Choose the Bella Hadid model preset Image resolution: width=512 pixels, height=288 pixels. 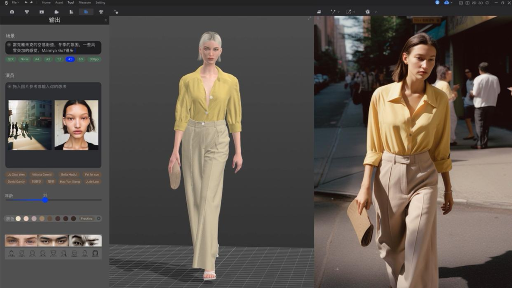tap(68, 175)
